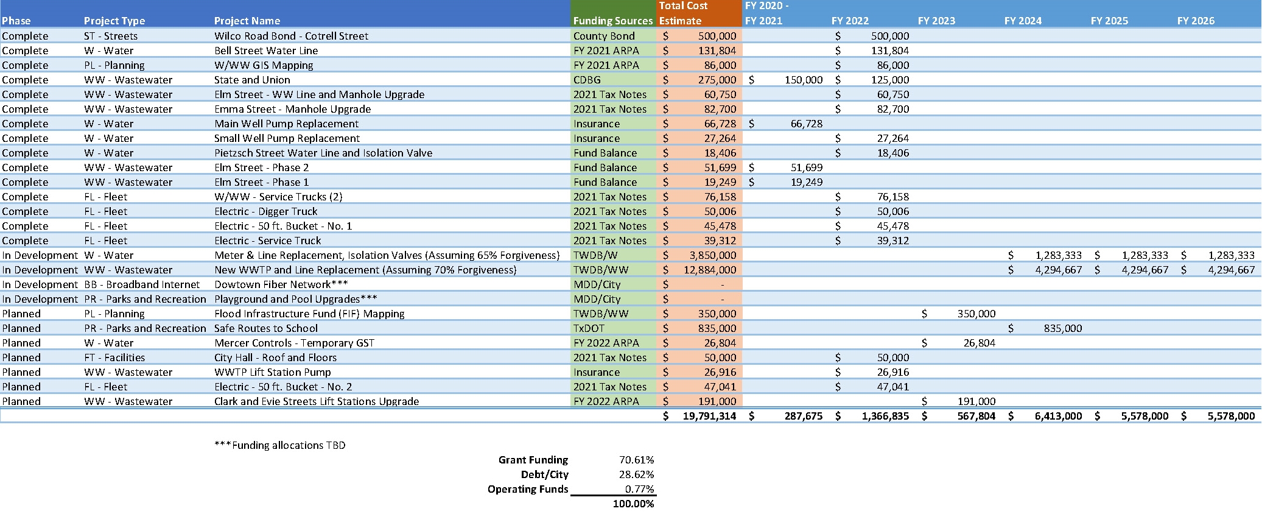This screenshot has height=514, width=1262.
Task: Click the Total Cost Estimate header
Action: click(684, 13)
